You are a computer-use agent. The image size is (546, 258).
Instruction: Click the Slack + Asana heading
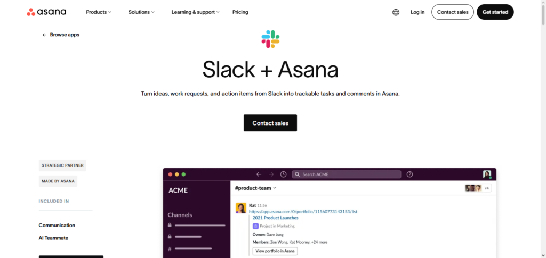pos(270,70)
